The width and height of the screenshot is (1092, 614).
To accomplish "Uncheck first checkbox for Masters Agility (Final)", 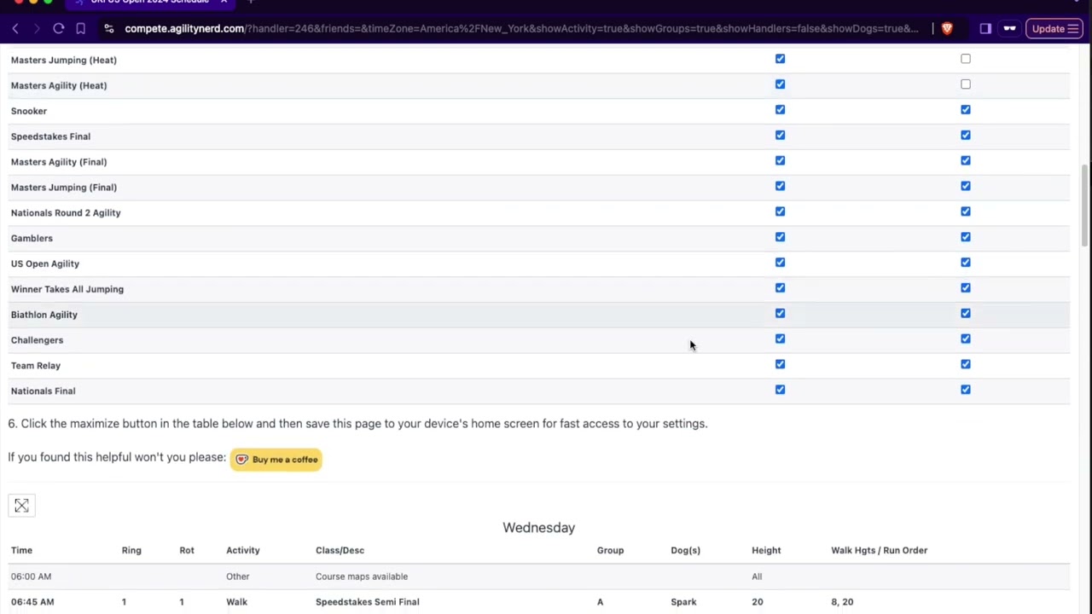I will click(780, 161).
